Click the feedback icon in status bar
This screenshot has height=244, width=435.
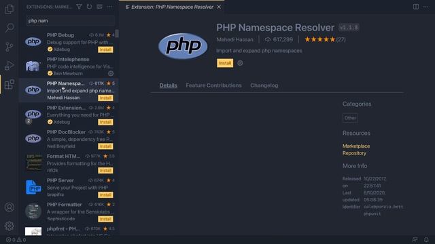(415, 239)
